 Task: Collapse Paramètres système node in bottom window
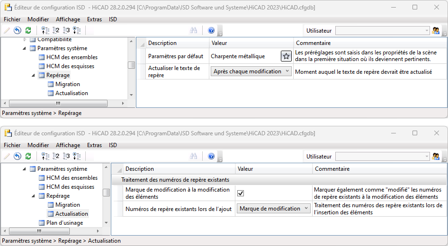point(24,169)
